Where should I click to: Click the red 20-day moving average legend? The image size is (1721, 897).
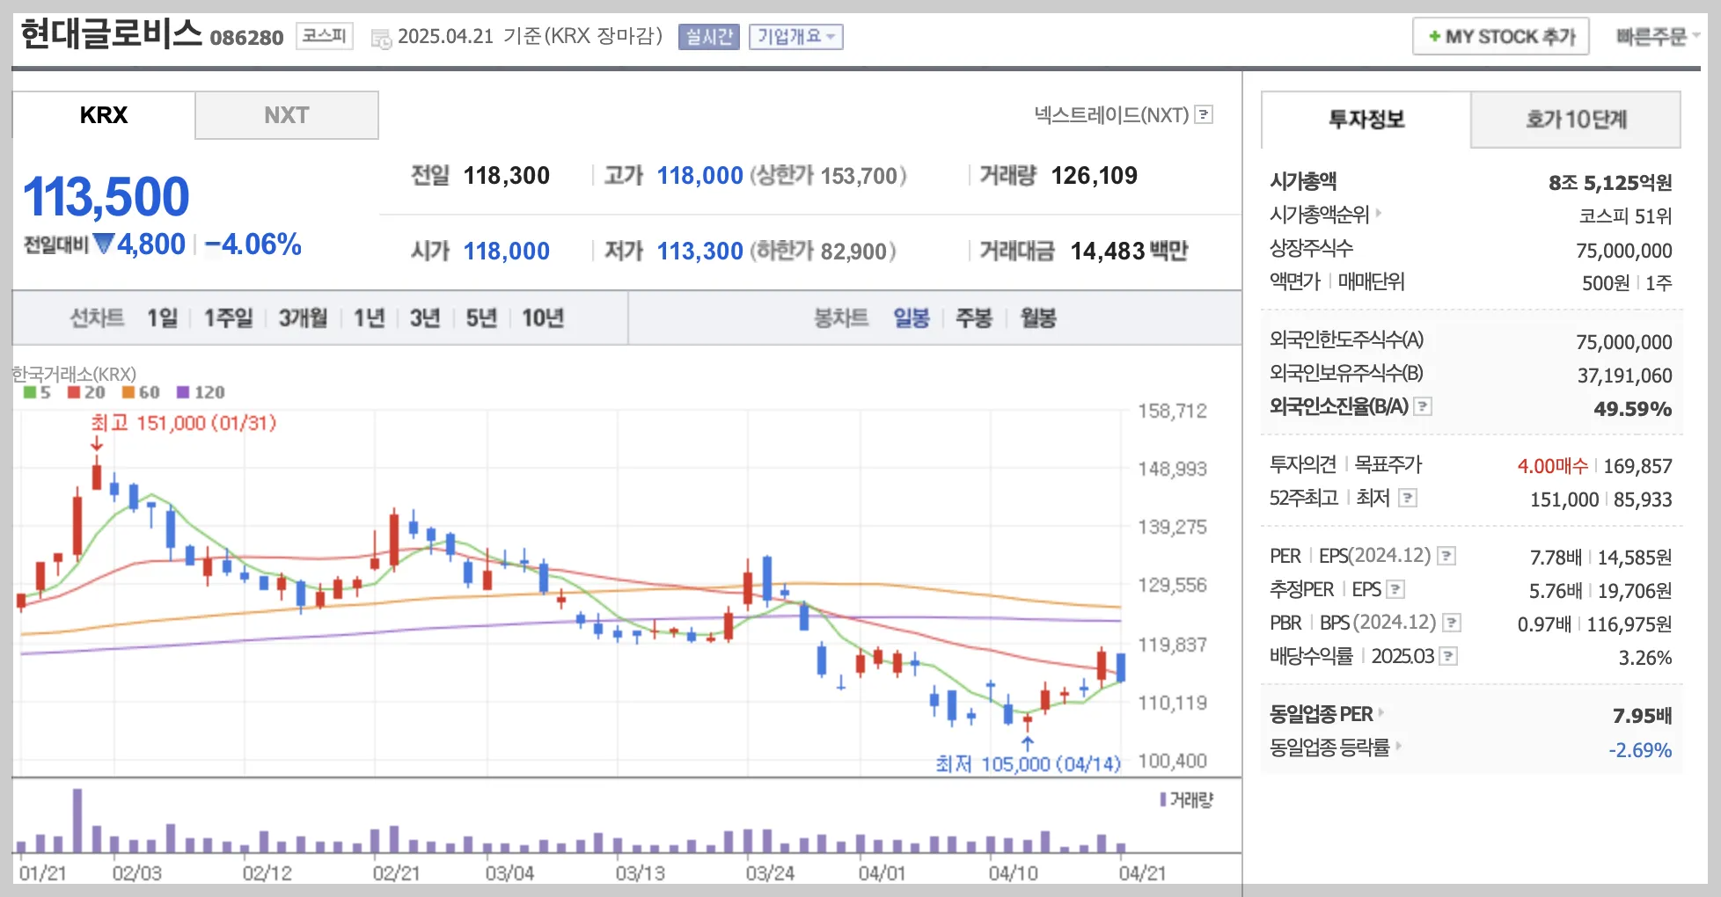(86, 392)
